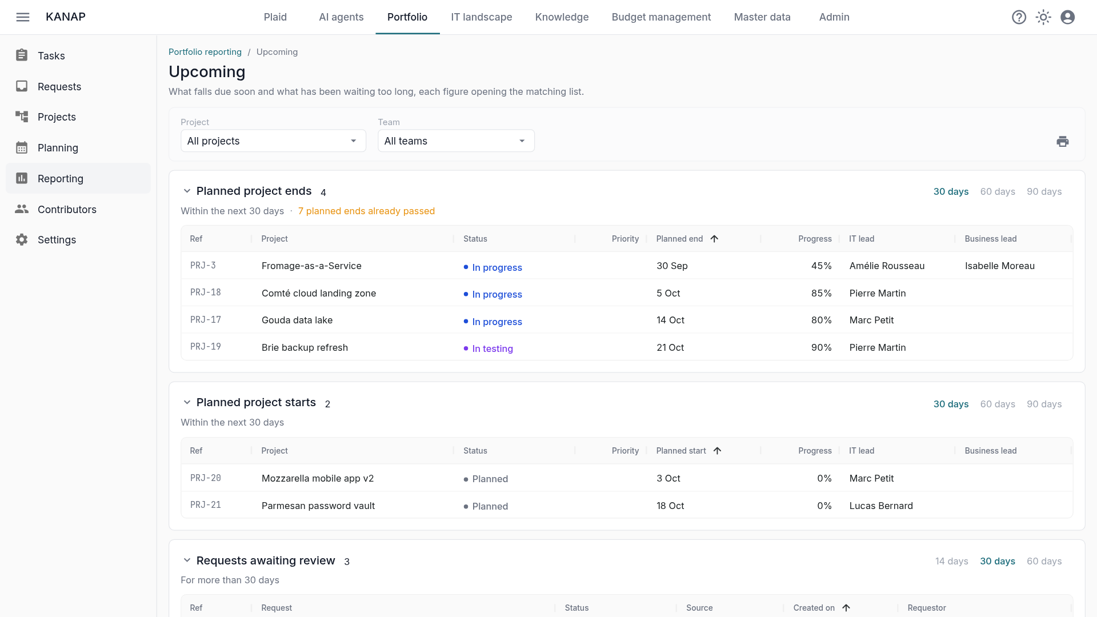Open the Mozzarella mobile app v2 row
The width and height of the screenshot is (1097, 617).
pos(627,478)
